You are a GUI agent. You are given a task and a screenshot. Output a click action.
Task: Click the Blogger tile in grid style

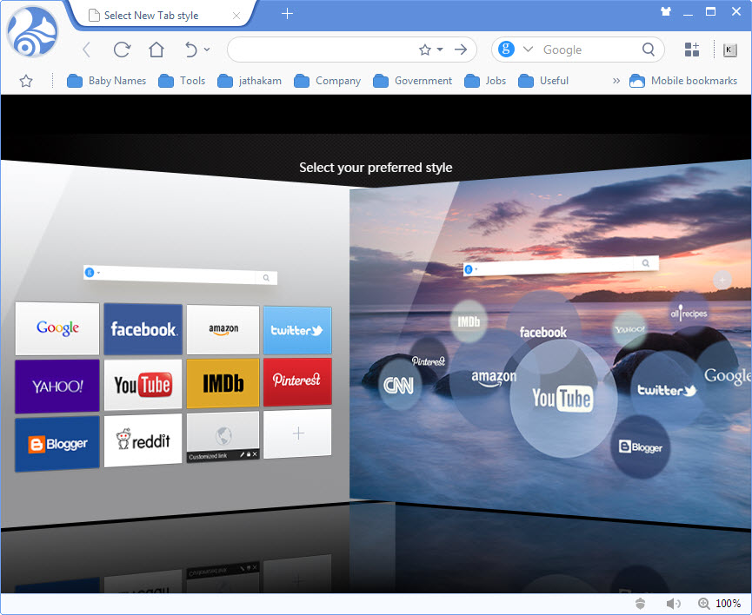click(57, 444)
